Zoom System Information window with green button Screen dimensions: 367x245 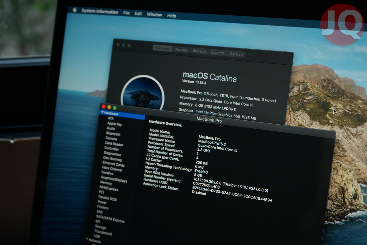(x=115, y=107)
